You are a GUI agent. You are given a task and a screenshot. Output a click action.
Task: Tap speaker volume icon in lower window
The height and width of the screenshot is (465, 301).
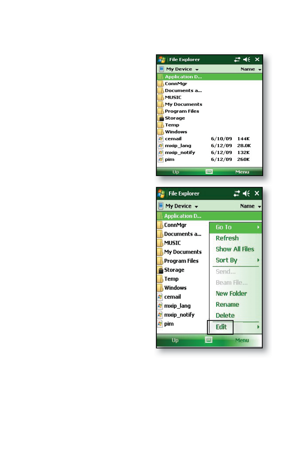[x=246, y=193]
